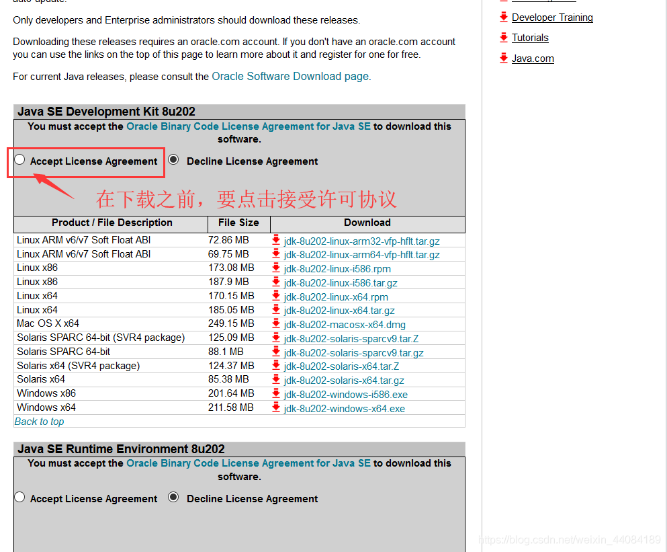Download jdk-8u202-solaris-sparcv9.tar.Z
Screen dimensions: 667x552
coord(351,339)
